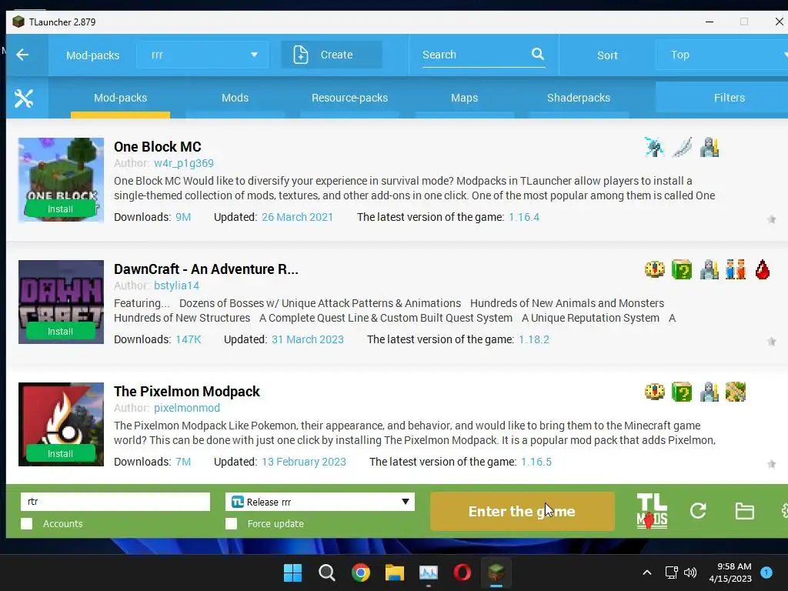
Task: Open the One Block MC title
Action: [x=157, y=147]
